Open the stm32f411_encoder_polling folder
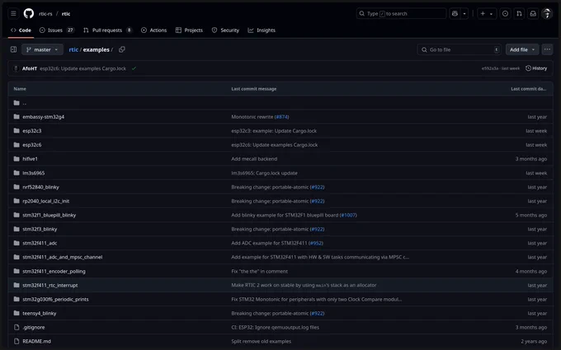The width and height of the screenshot is (561, 350). pos(54,271)
